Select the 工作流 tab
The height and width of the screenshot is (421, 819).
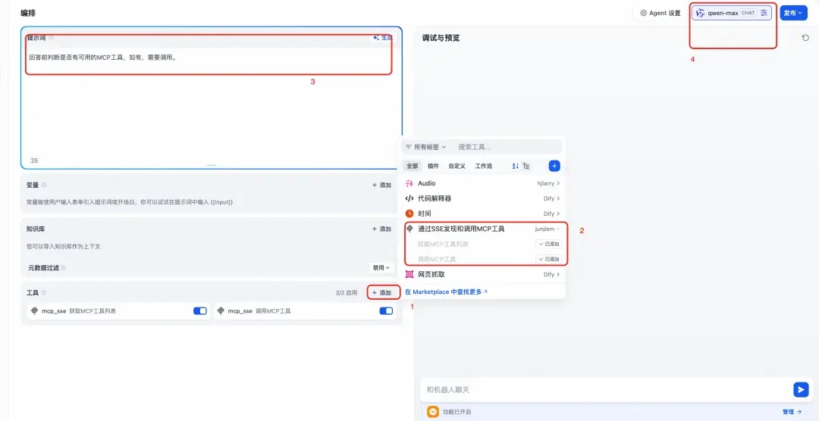[x=483, y=166]
